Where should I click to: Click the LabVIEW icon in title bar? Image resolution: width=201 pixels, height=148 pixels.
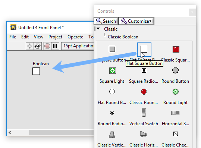click(13, 27)
